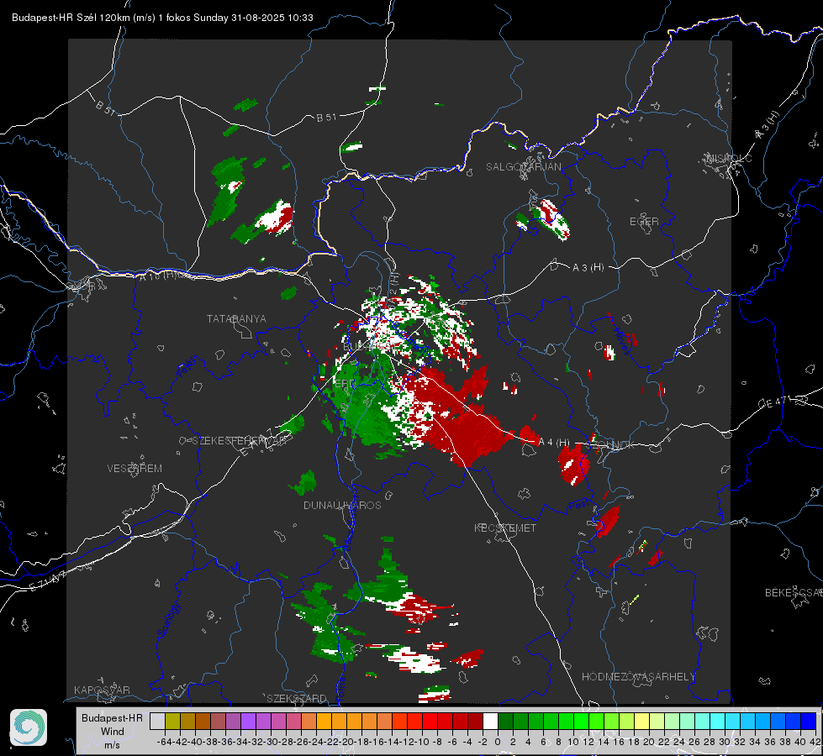Click the Budapest-HR Wind m/s legend title
Viewport: 823px width, 756px height.
[x=112, y=731]
